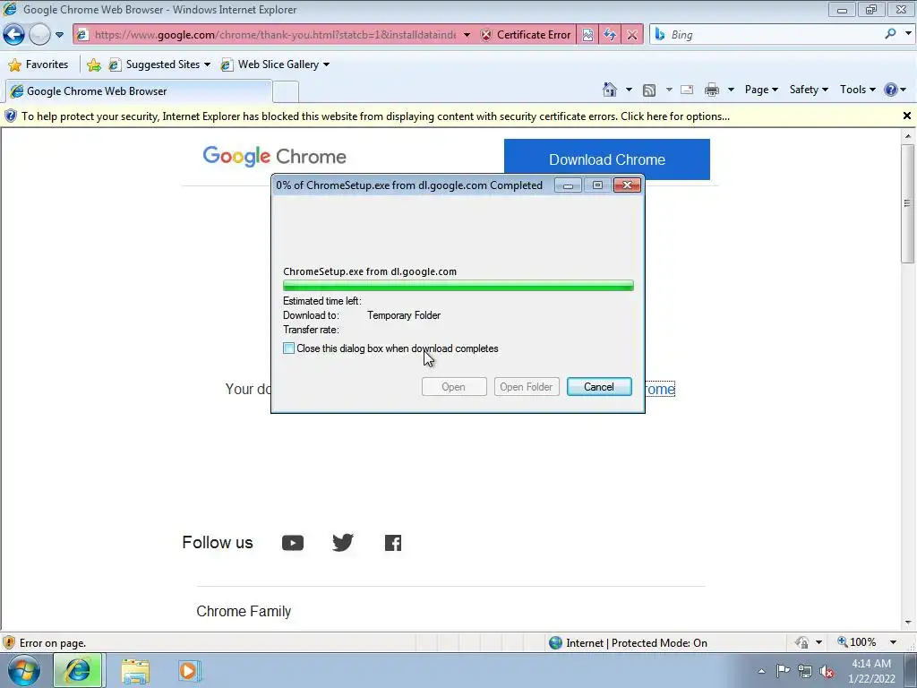Open a new blank tab

pos(286,92)
